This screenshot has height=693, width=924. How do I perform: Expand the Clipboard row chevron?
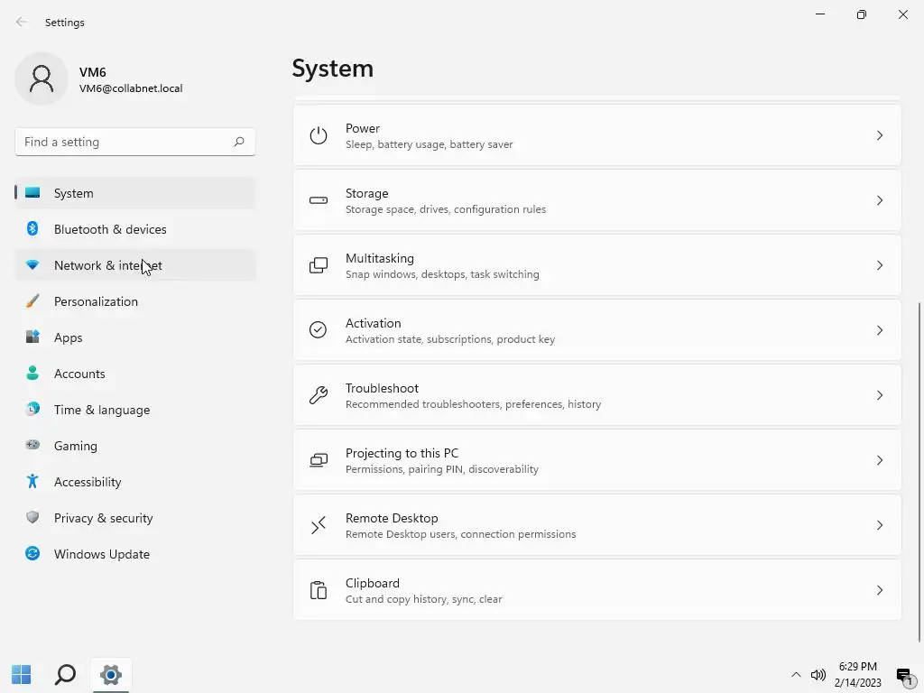879,590
